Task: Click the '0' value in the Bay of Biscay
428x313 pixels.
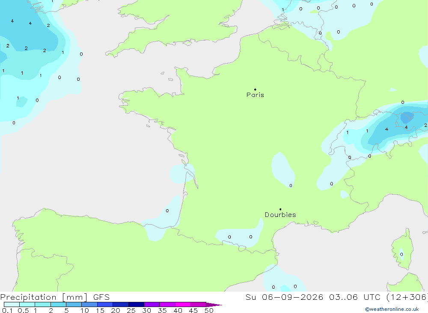Action: point(167,211)
